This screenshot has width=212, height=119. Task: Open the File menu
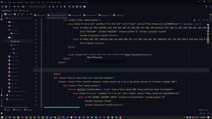pos(5,2)
